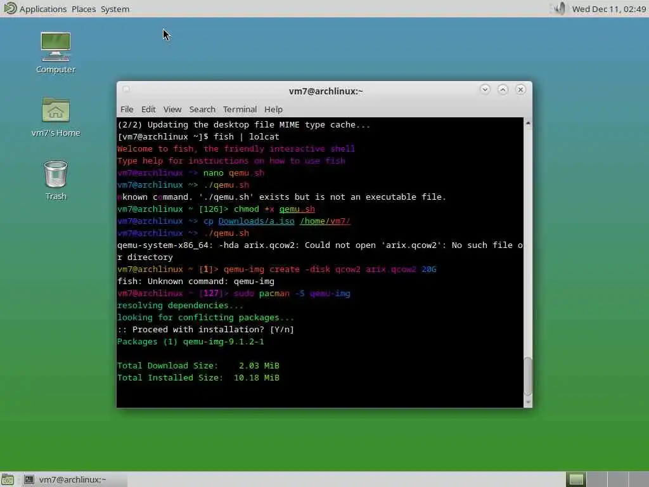Open the volume speaker tray icon
This screenshot has width=649, height=487.
click(560, 8)
